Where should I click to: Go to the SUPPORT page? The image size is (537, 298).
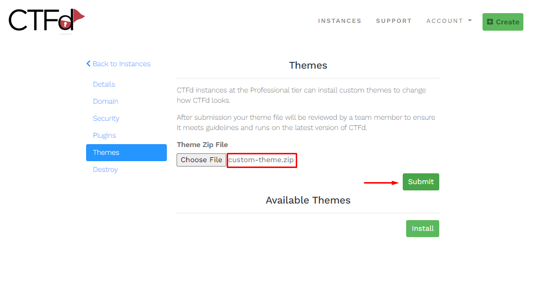[x=394, y=21]
